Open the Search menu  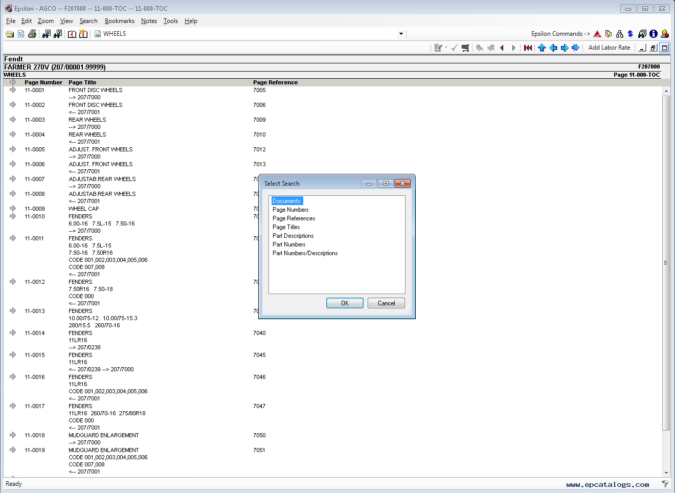point(88,21)
